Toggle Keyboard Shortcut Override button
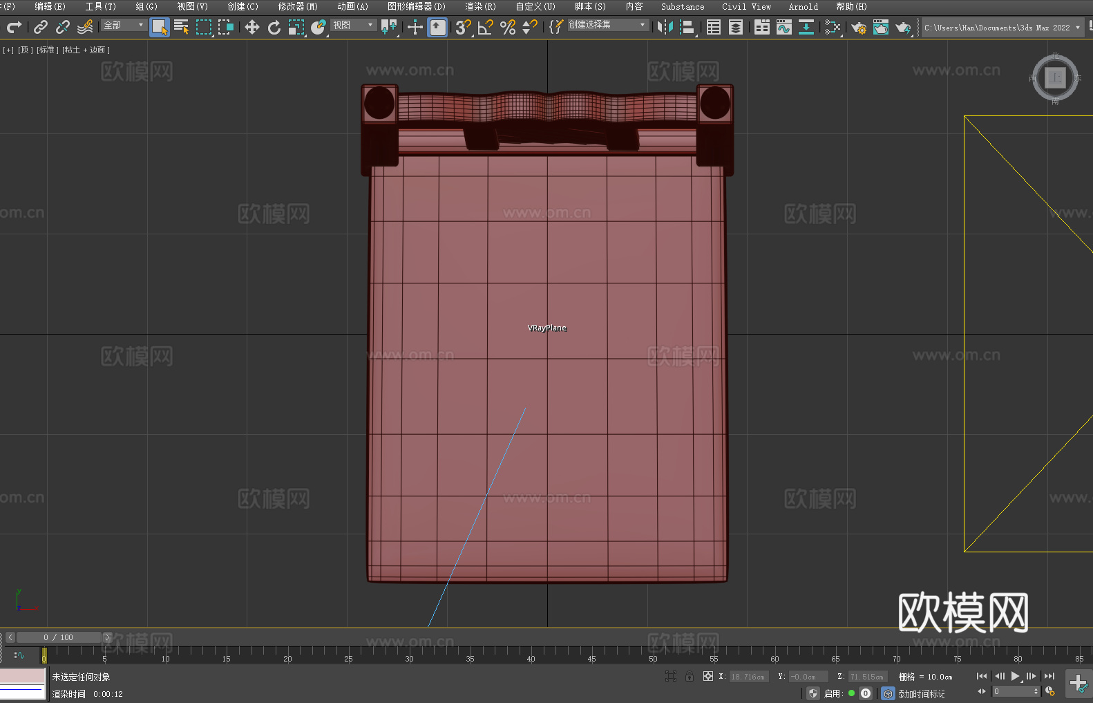 pyautogui.click(x=437, y=27)
